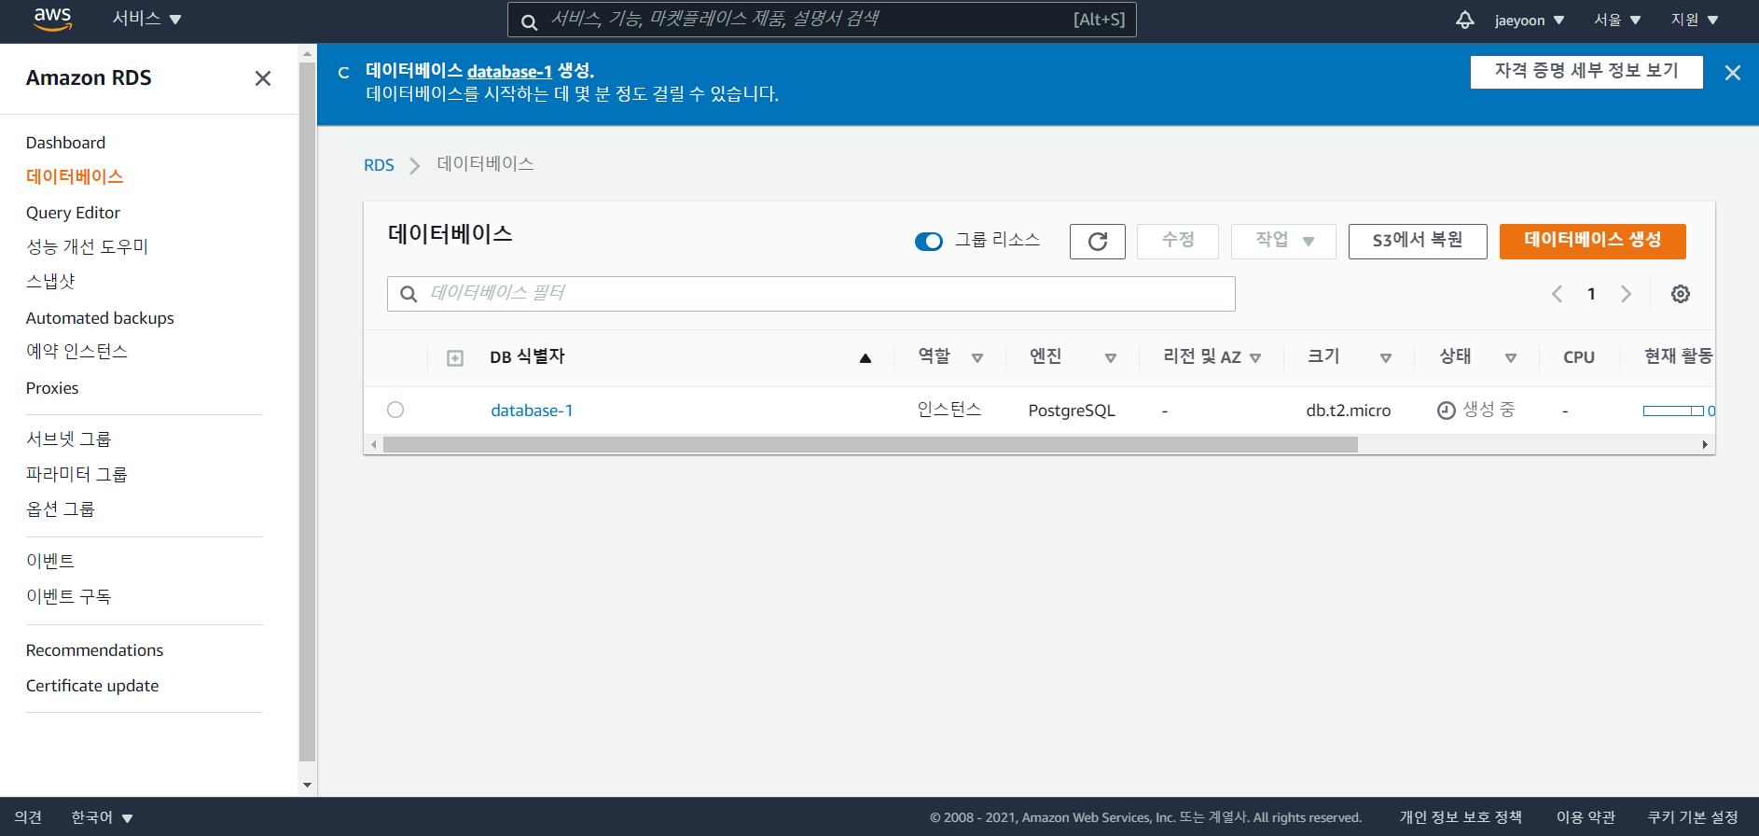The width and height of the screenshot is (1759, 836).
Task: Sort by 리전 및 AZ column arrow
Action: 1255,358
